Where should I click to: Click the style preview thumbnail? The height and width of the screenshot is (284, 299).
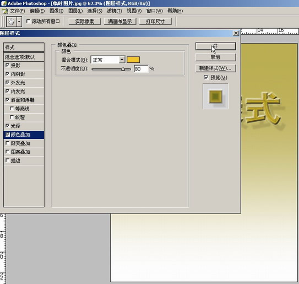tap(215, 97)
